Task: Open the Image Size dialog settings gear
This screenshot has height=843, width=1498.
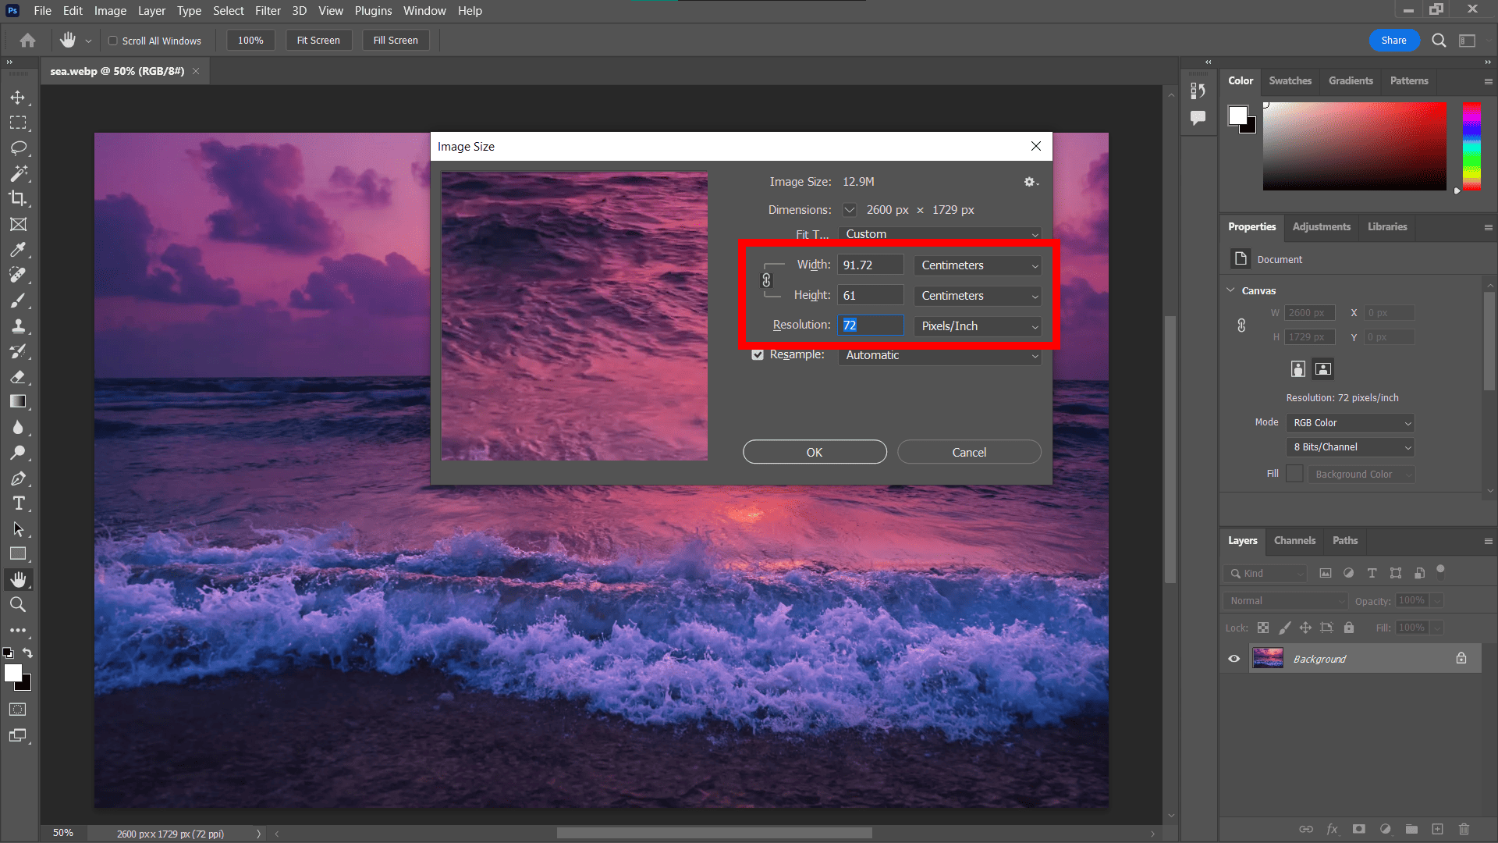Action: point(1030,182)
